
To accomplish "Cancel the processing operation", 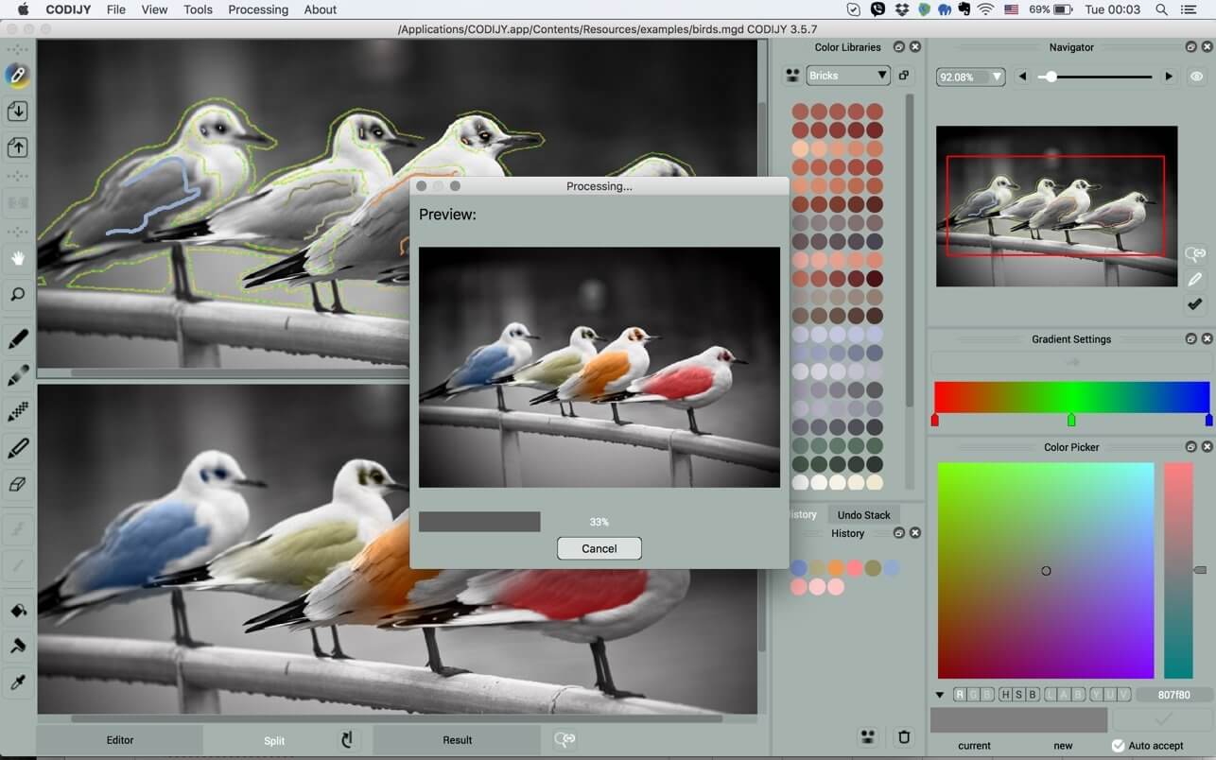I will point(599,548).
